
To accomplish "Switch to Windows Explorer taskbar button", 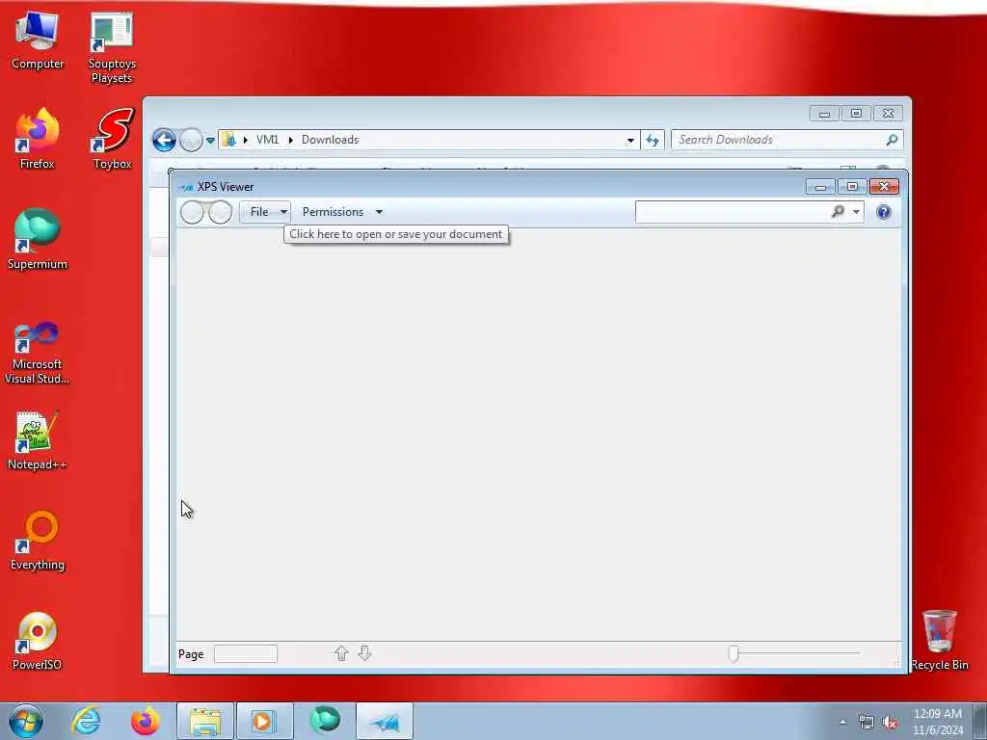I will click(x=205, y=721).
